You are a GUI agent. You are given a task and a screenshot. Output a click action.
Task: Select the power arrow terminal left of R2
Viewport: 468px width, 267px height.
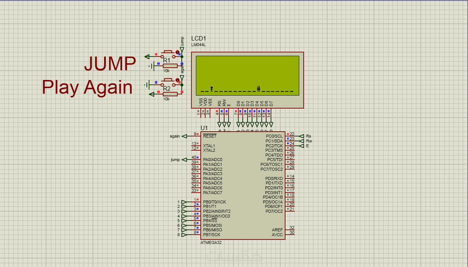coord(151,94)
